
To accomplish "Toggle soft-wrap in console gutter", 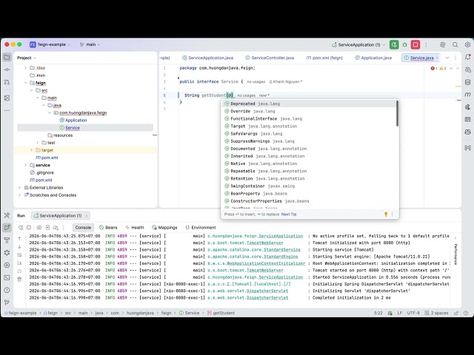I will 20,254.
